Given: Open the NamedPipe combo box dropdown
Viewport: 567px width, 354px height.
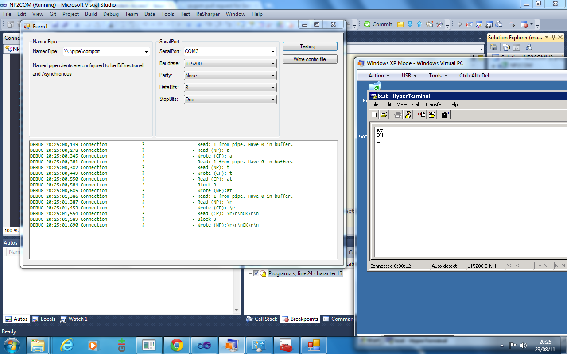Looking at the screenshot, I should pyautogui.click(x=147, y=52).
